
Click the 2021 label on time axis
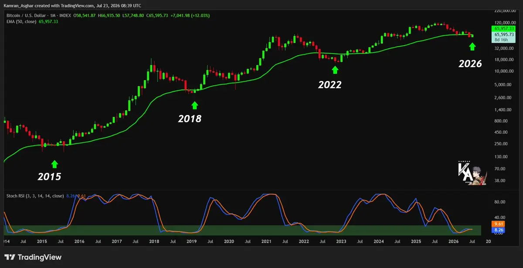pyautogui.click(x=266, y=241)
